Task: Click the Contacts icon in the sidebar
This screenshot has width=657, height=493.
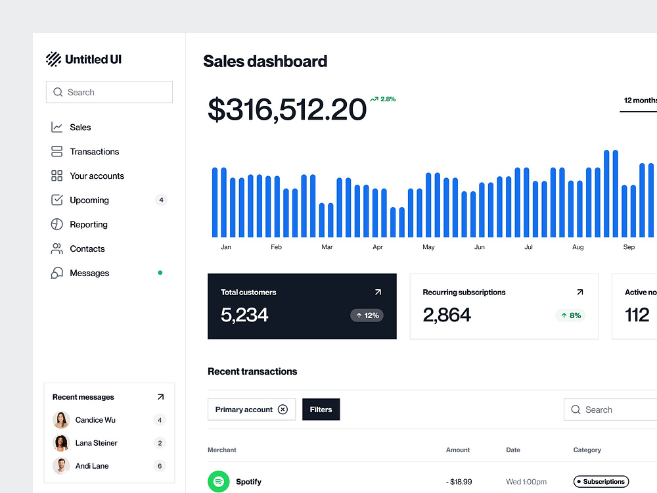Action: pos(56,248)
